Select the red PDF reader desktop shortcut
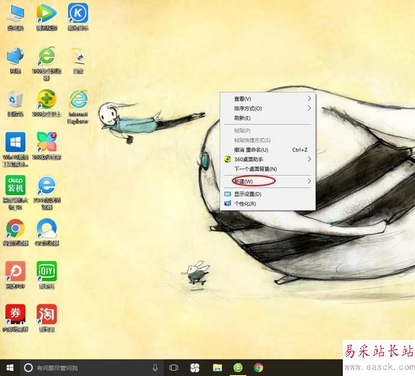This screenshot has width=415, height=376. 16,275
